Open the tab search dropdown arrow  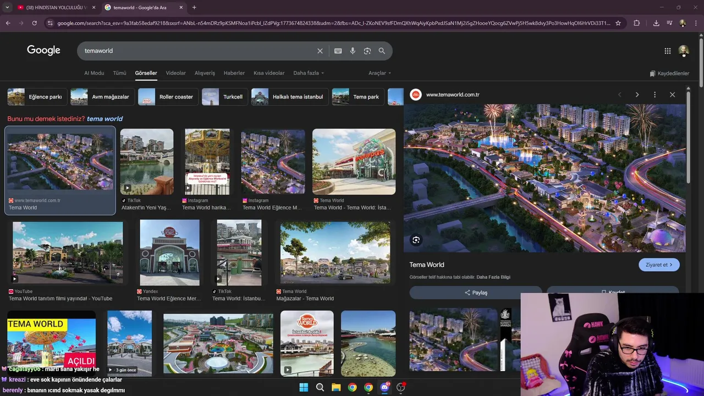coord(7,7)
